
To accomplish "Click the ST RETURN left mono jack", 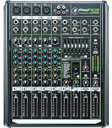I will click(x=65, y=22).
